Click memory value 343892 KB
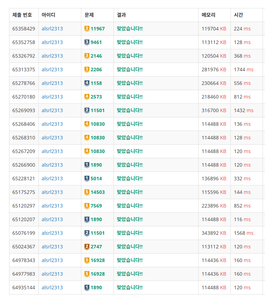Viewport: 265px width, 298px height. [214, 233]
